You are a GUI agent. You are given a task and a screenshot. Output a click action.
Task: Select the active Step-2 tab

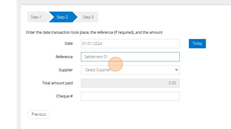tap(62, 17)
